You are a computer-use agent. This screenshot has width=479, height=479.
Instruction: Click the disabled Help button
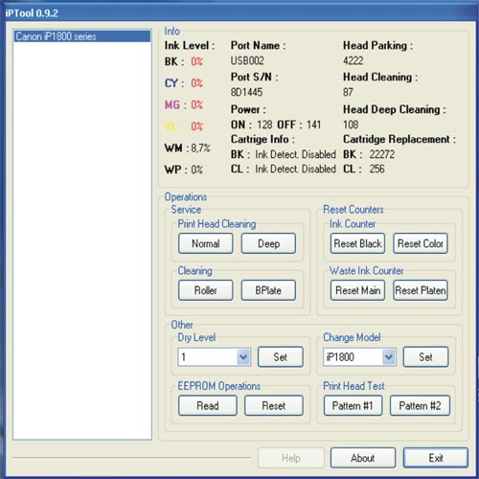(x=291, y=458)
